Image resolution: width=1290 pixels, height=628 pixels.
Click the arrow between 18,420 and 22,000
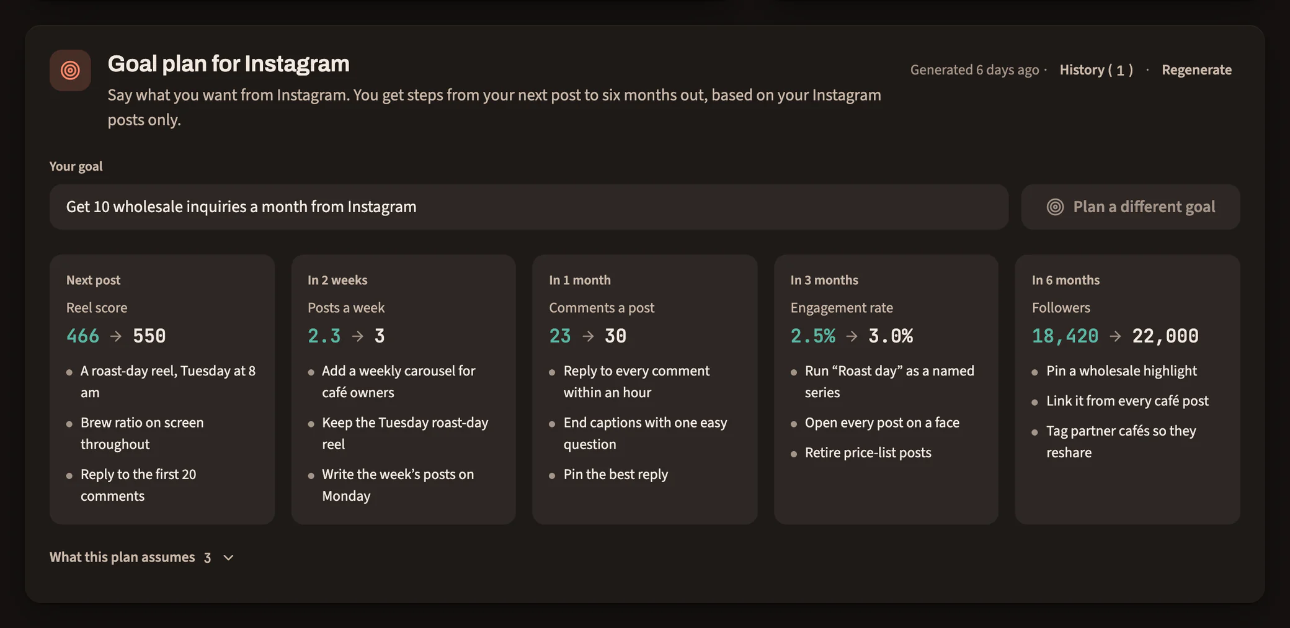tap(1115, 336)
